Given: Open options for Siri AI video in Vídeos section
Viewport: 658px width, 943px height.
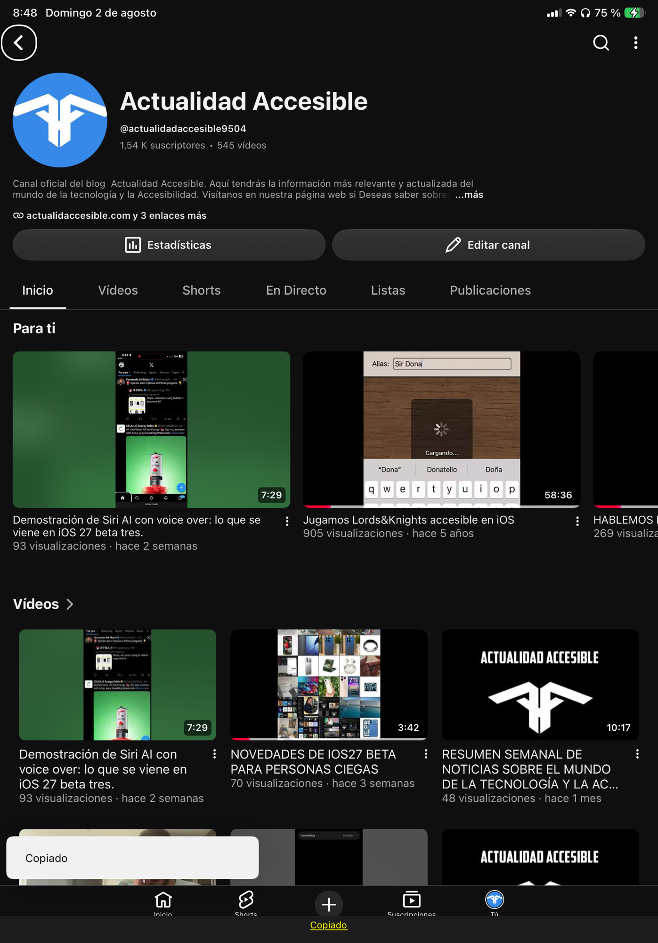Looking at the screenshot, I should point(214,754).
